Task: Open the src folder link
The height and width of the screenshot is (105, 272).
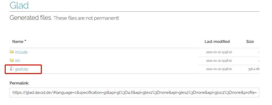Action: [17, 61]
